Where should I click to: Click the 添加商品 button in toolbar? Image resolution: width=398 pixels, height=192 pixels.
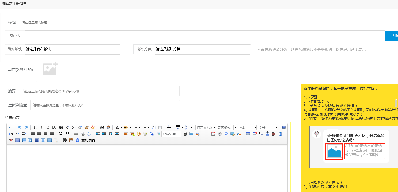point(88,140)
